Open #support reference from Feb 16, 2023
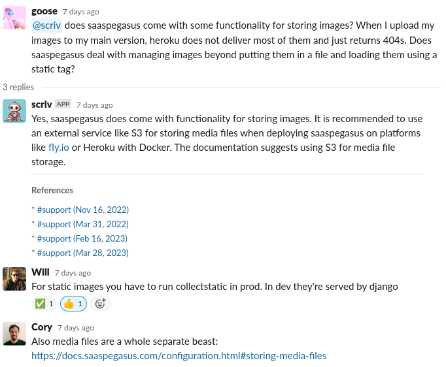446x367 pixels. tap(82, 238)
